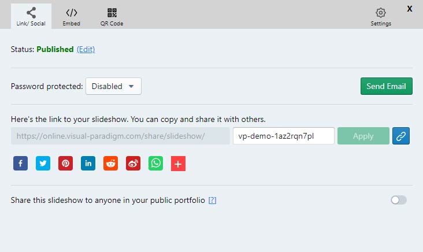Open Settings with gear icon
Viewport: 423px width, 252px height.
tap(381, 17)
